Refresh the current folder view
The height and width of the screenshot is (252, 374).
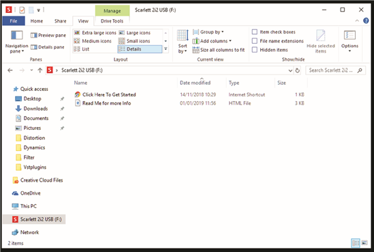[298, 70]
